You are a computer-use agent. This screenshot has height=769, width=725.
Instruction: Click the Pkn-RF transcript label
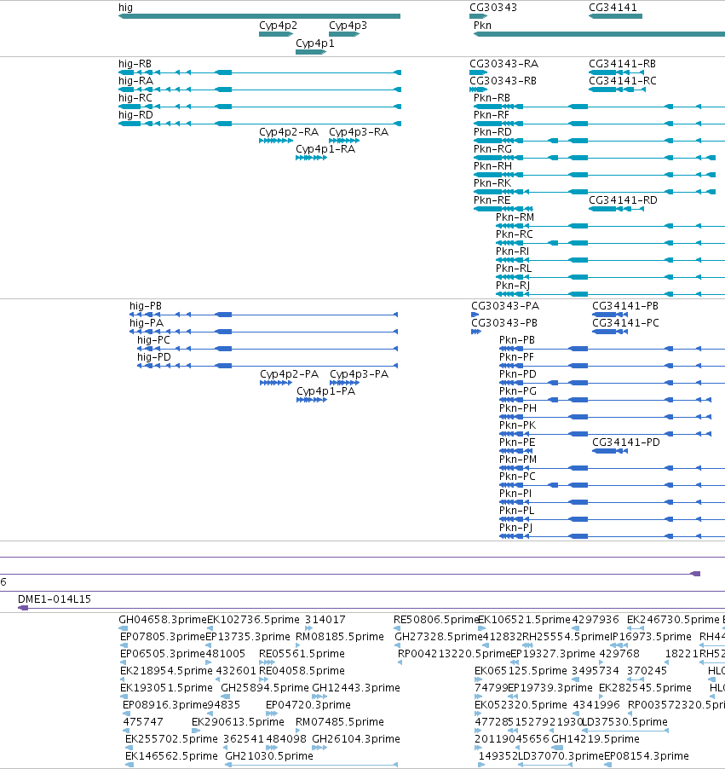click(492, 115)
